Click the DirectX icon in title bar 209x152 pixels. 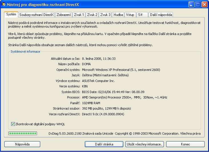coord(4,5)
